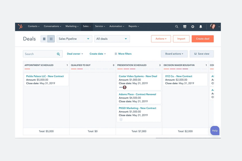Click the Decision Maker Bought-In progress bar
Screen dimensions: 242x161
coord(185,69)
